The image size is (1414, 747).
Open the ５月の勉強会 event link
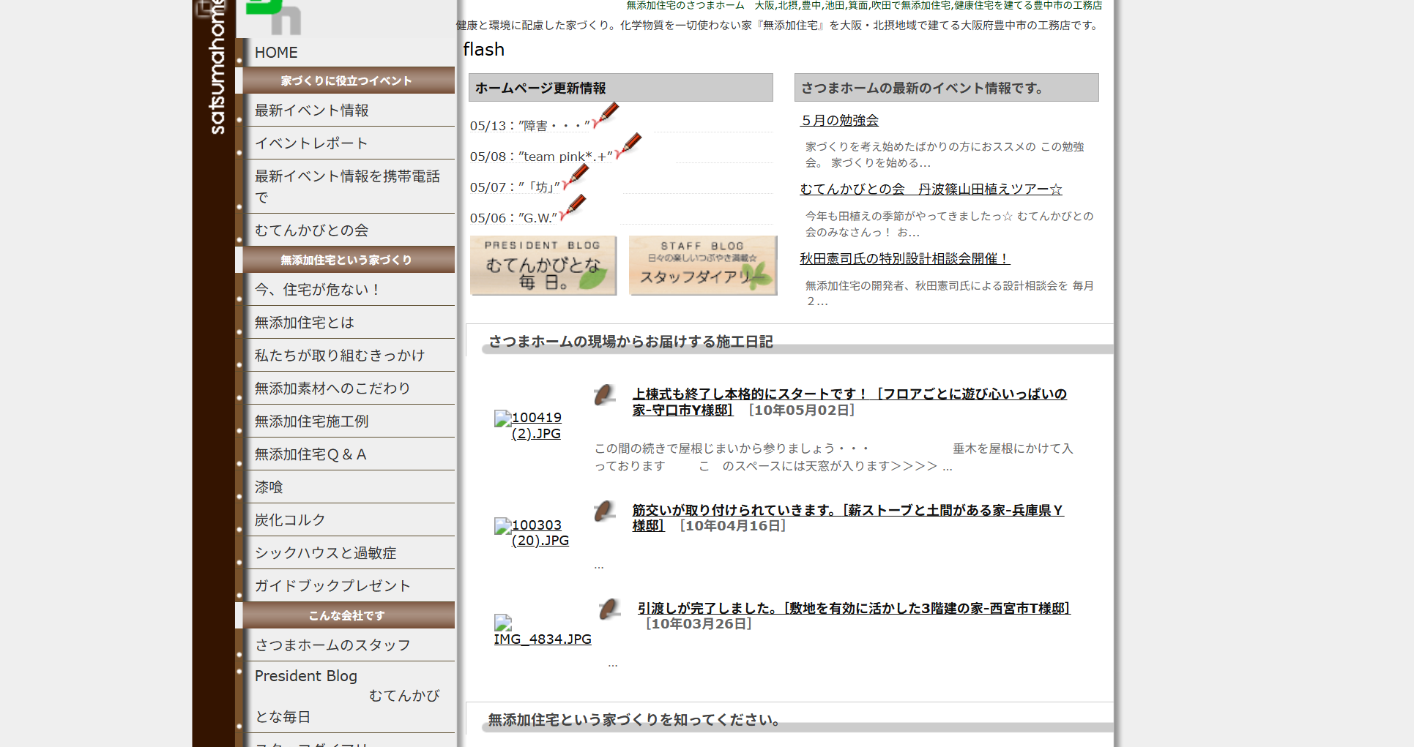[839, 121]
